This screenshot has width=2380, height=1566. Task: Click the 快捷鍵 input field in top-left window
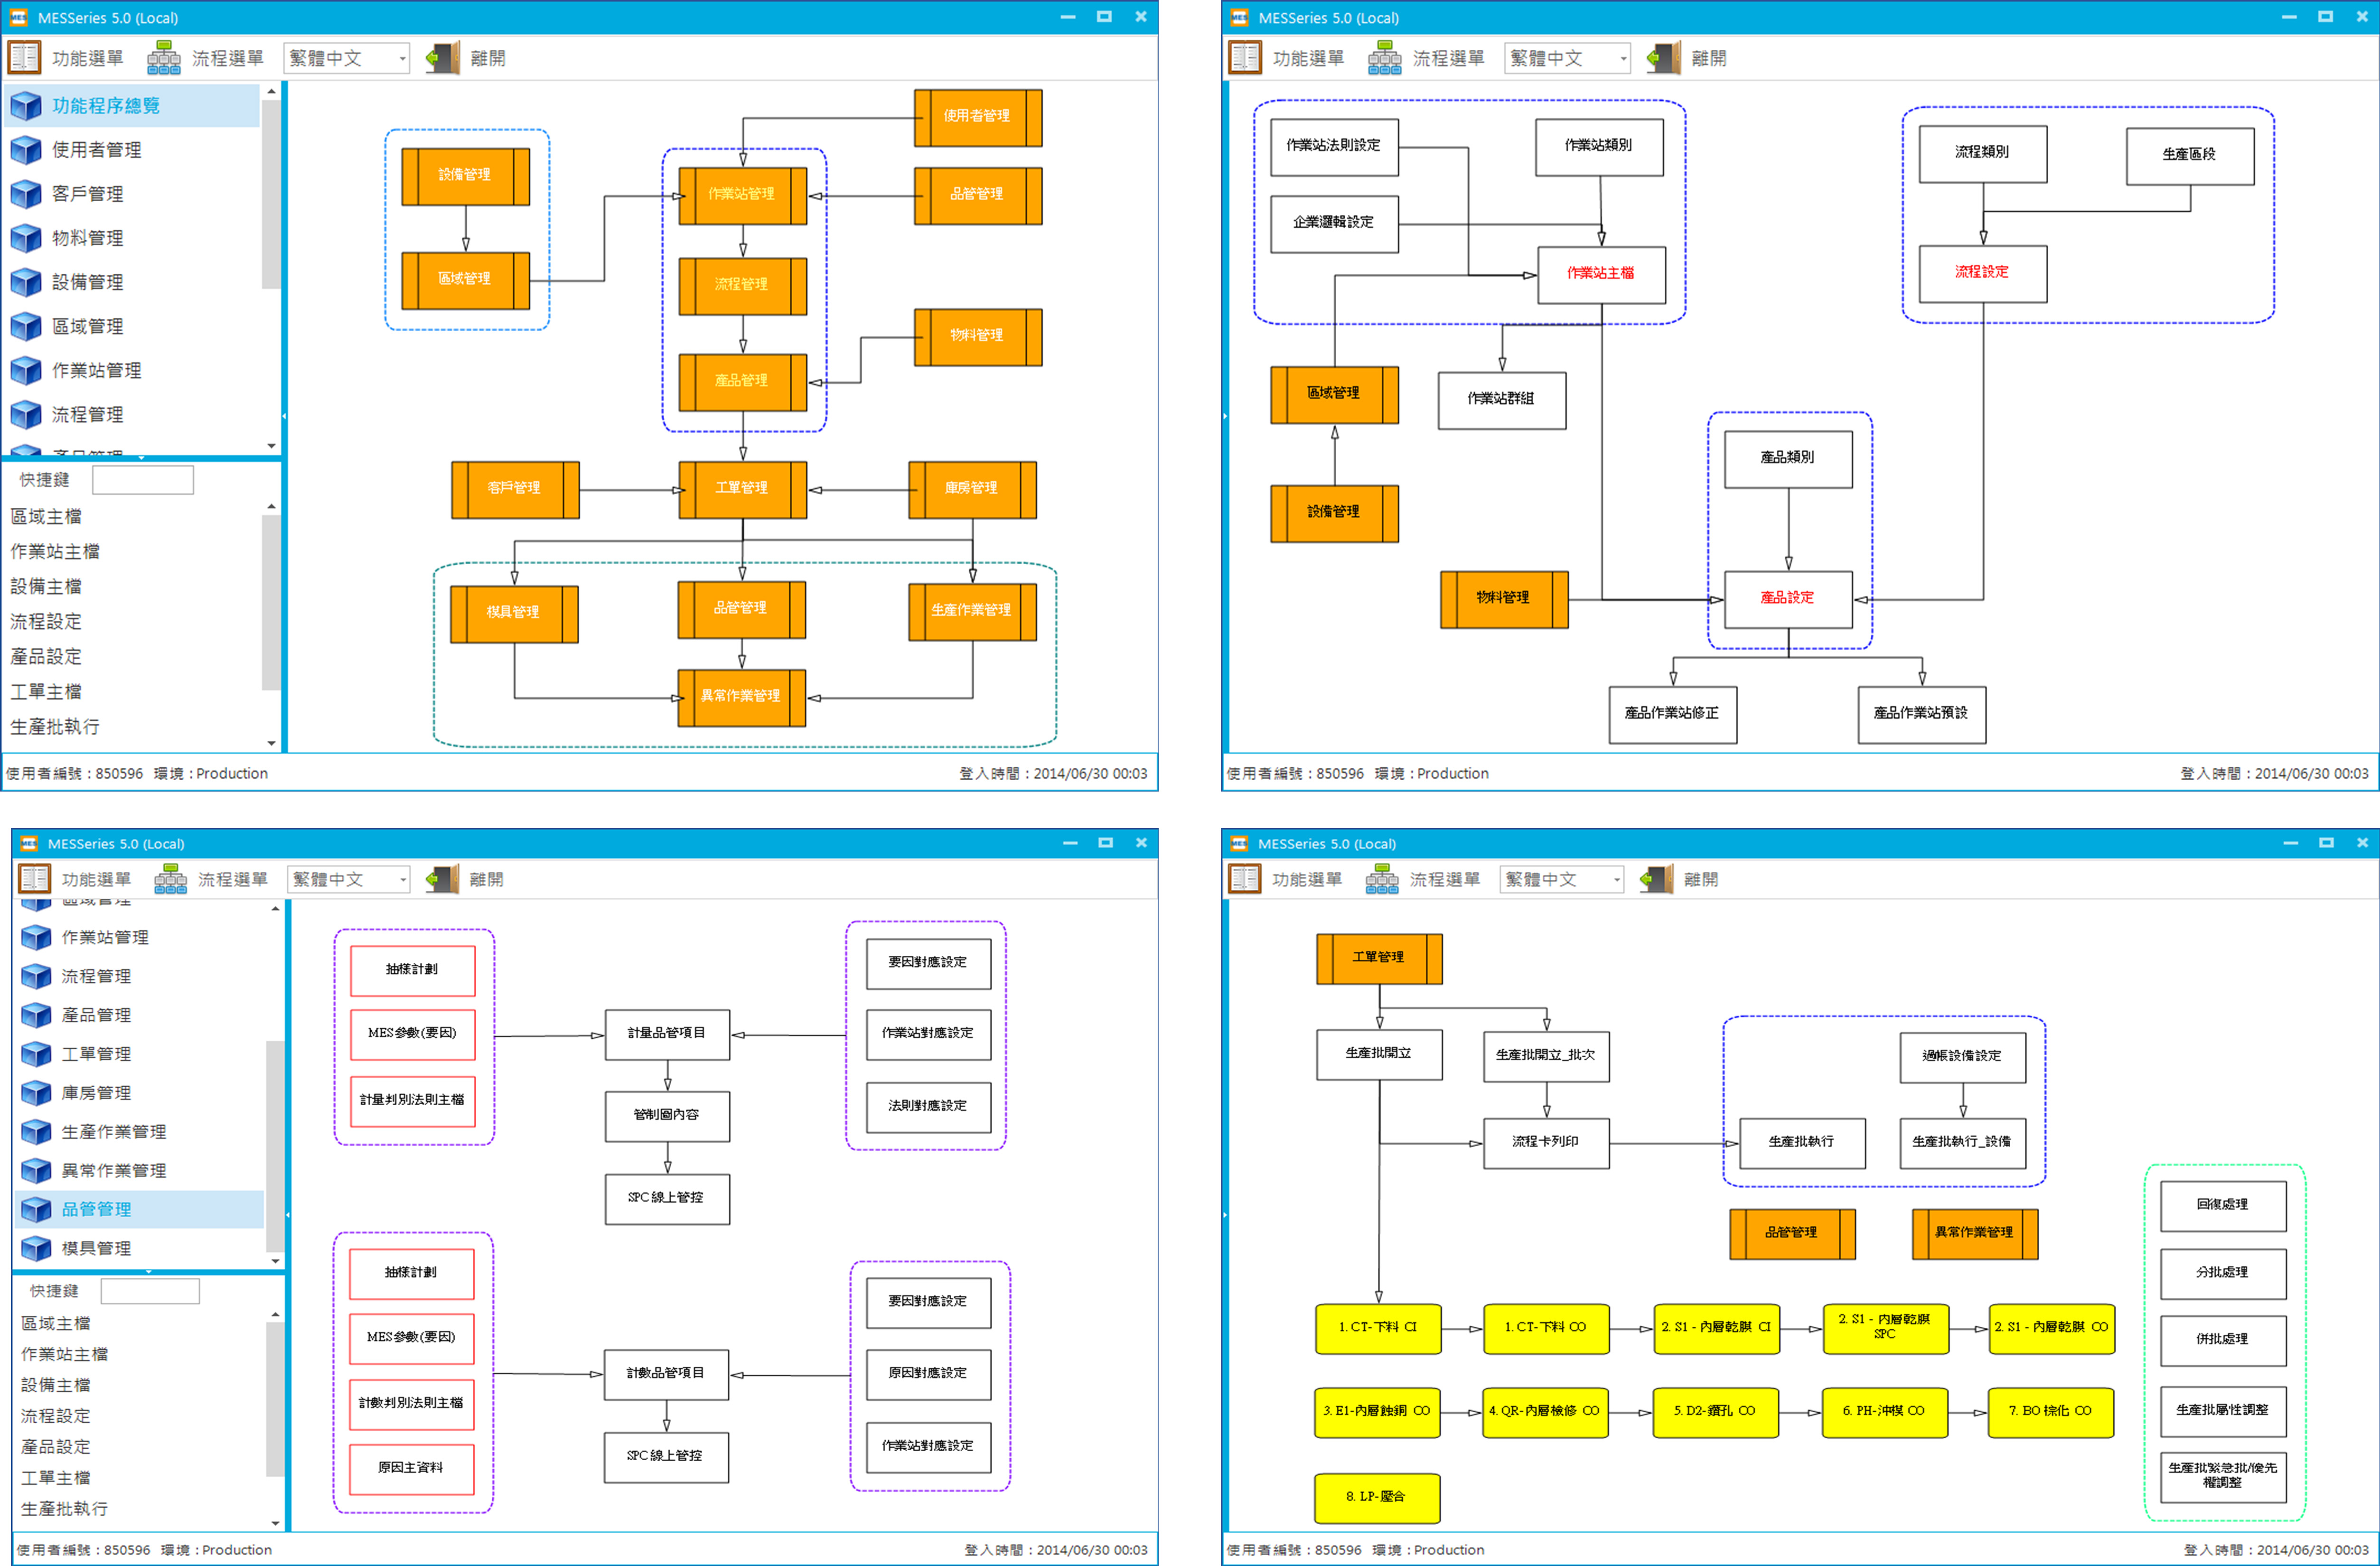point(143,480)
